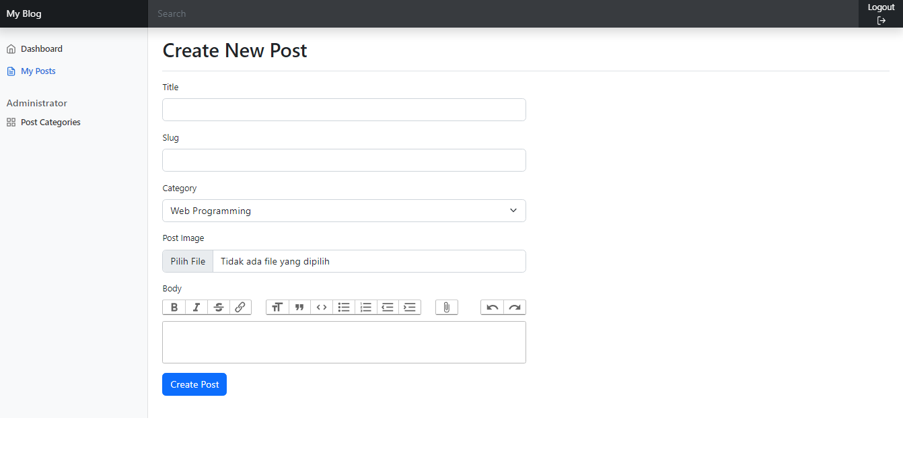This screenshot has width=903, height=455.
Task: Click the Create Post button
Action: click(x=194, y=384)
